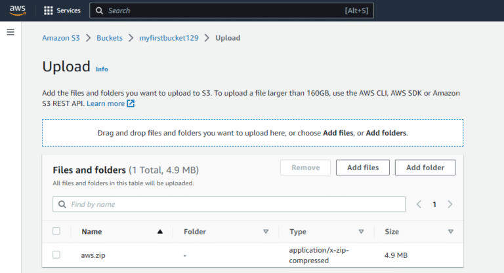Screen dimensions: 504x273
Task: Select the aws.zip file checkbox
Action: (56, 255)
